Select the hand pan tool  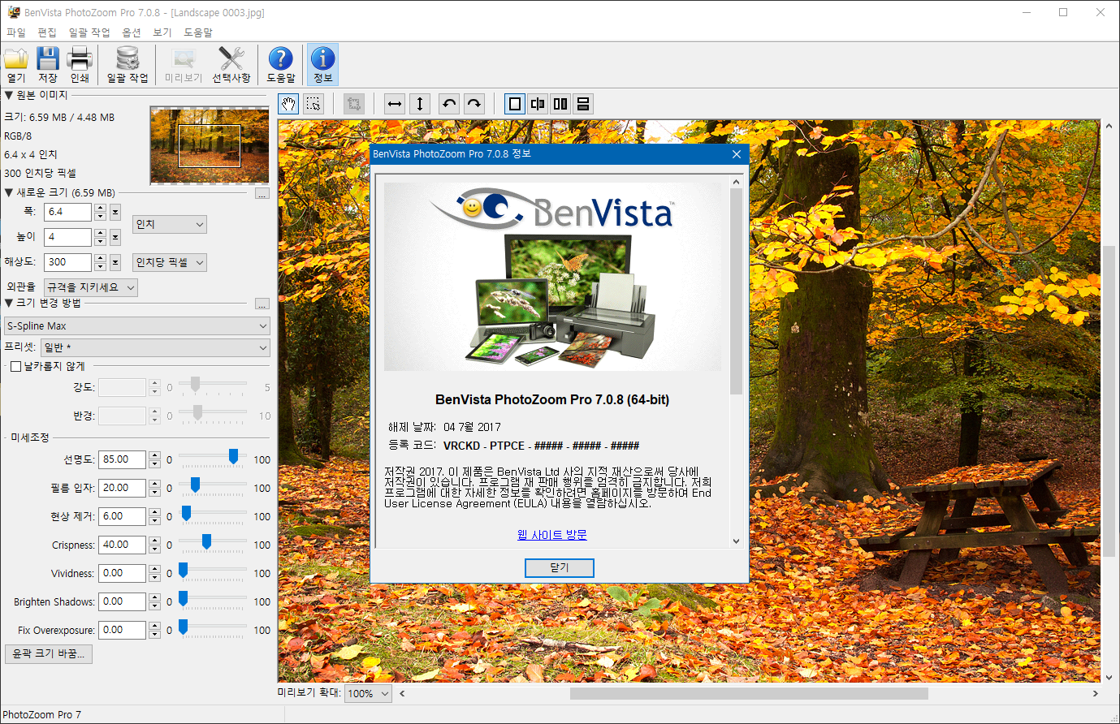[x=288, y=104]
